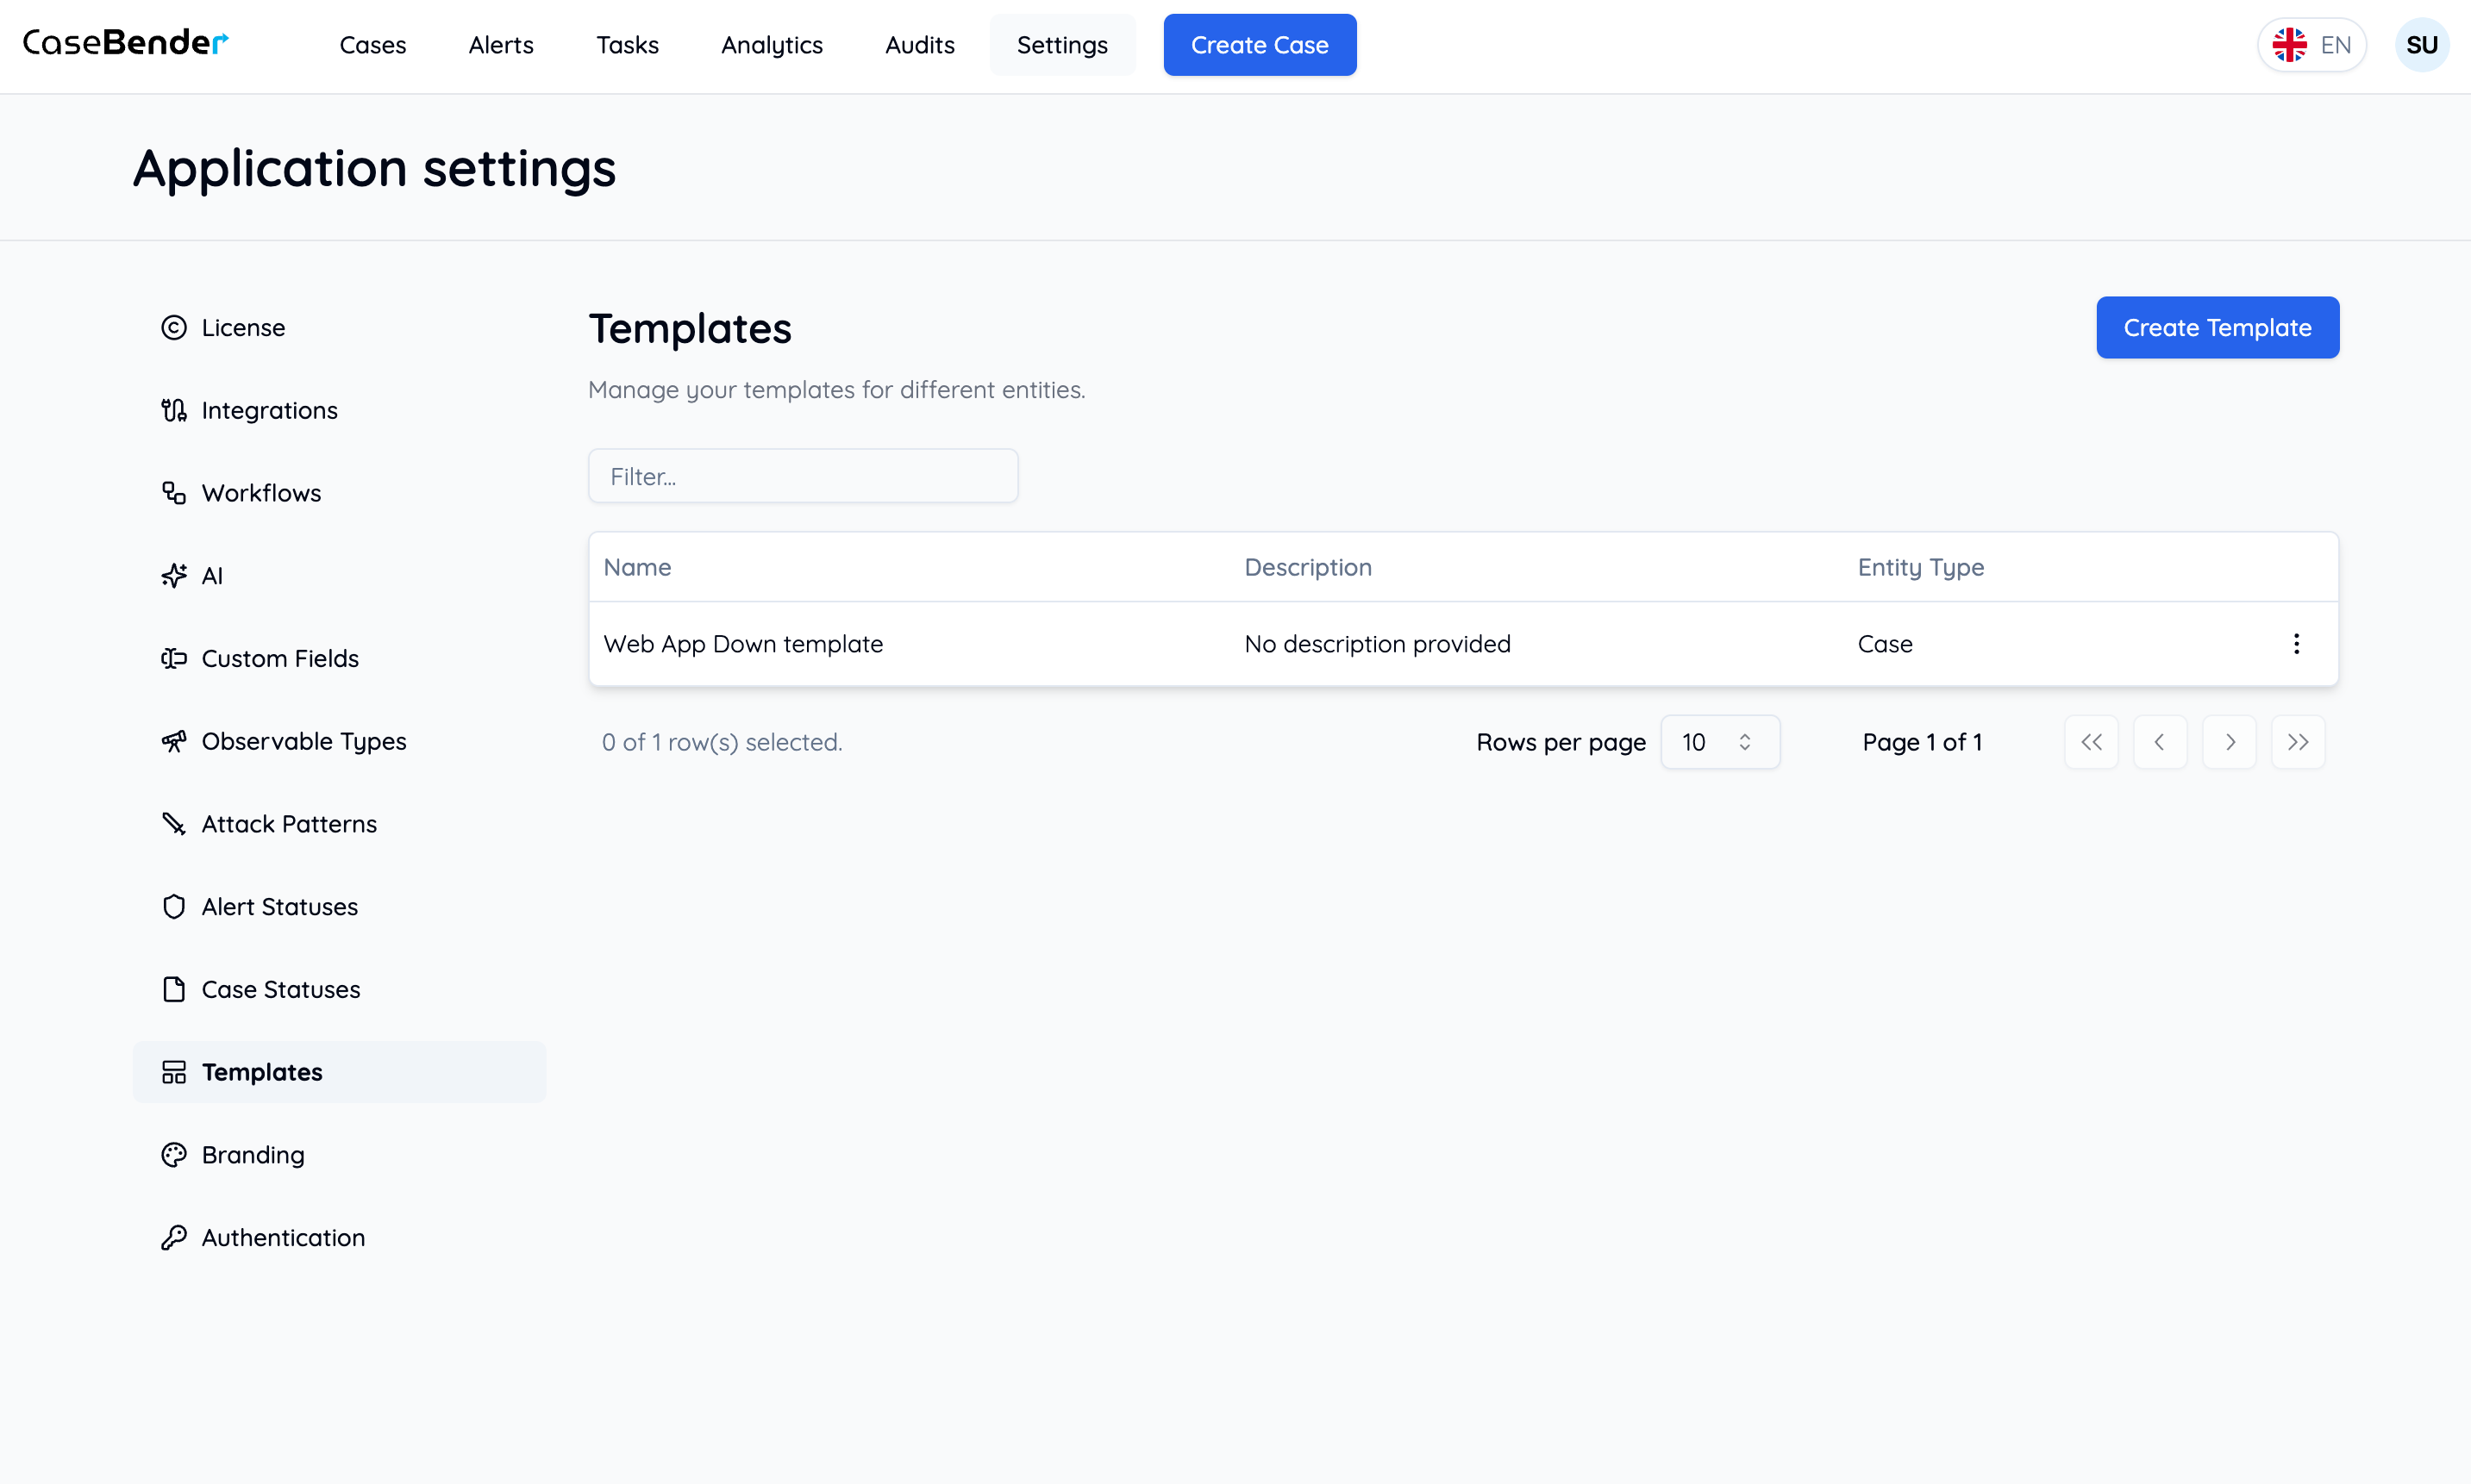Click the Observable Types icon

(174, 741)
